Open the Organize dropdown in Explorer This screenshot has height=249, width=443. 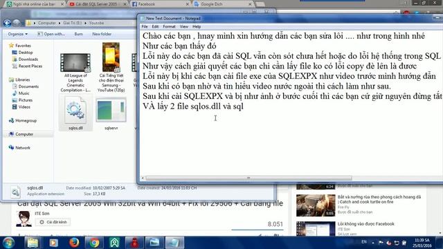click(18, 34)
